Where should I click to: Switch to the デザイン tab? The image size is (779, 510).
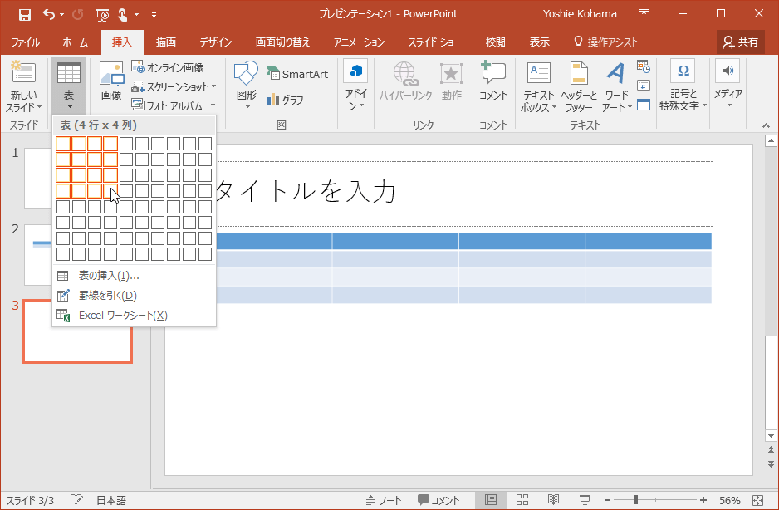point(215,42)
